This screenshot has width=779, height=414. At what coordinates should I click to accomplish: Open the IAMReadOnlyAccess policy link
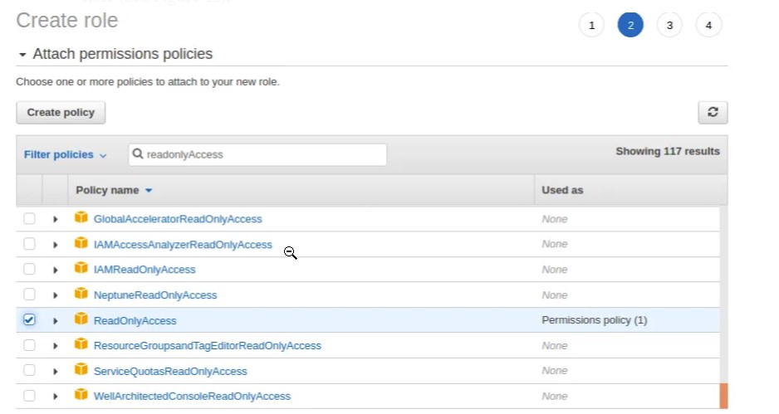click(145, 270)
